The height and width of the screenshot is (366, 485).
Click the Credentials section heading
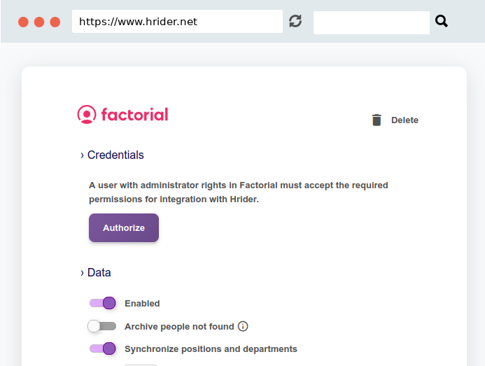115,155
